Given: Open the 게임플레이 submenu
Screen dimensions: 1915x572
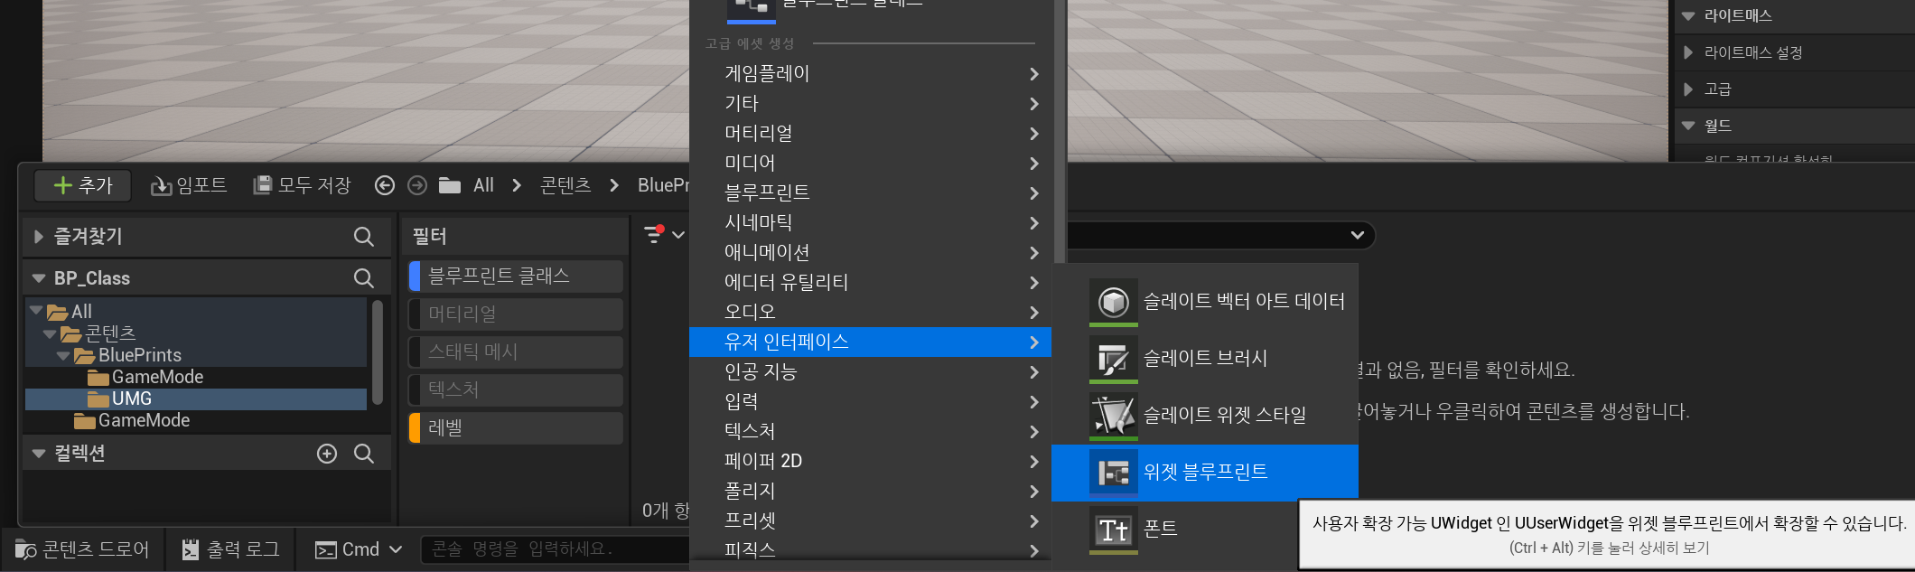Looking at the screenshot, I should tap(870, 74).
